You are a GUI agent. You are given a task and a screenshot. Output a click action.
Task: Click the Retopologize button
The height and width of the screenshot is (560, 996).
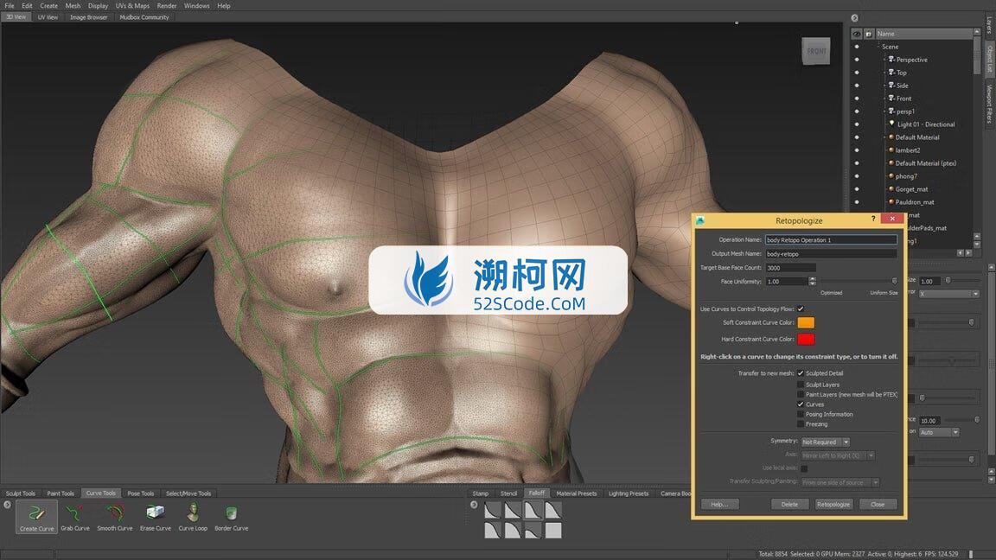point(833,504)
